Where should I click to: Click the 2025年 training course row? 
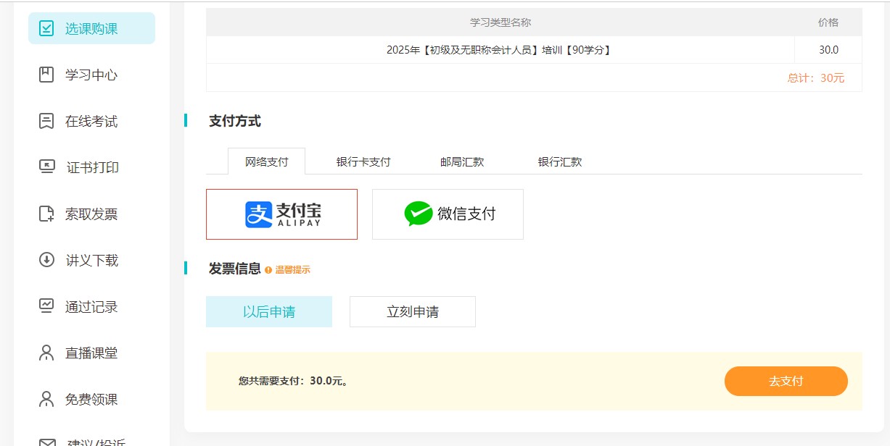coord(499,50)
